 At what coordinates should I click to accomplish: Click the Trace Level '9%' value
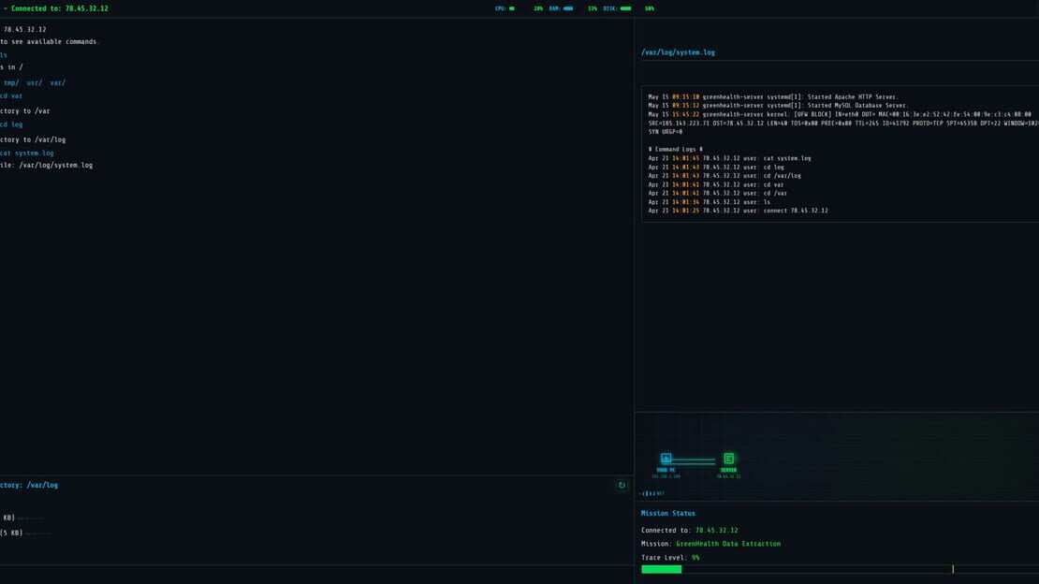695,558
